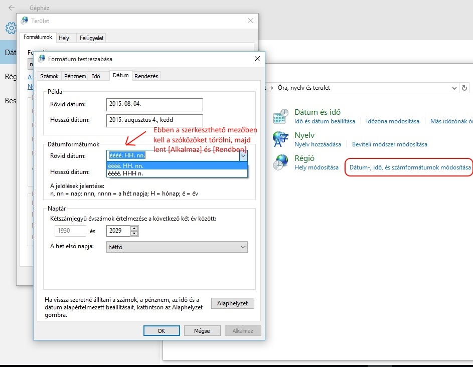
Task: Collapse the Rövid dátum dropdown arrow
Action: 243,156
